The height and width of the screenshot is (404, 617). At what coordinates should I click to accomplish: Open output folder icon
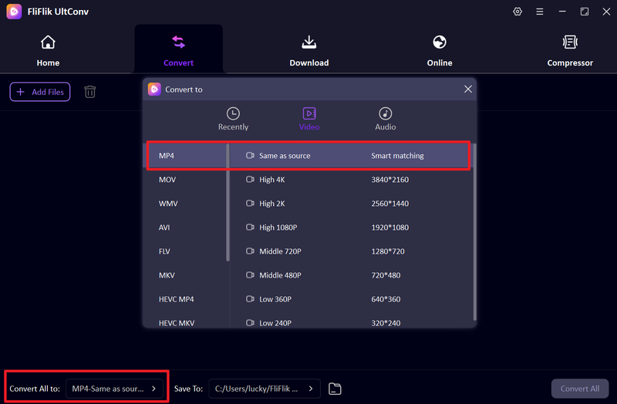pyautogui.click(x=335, y=389)
